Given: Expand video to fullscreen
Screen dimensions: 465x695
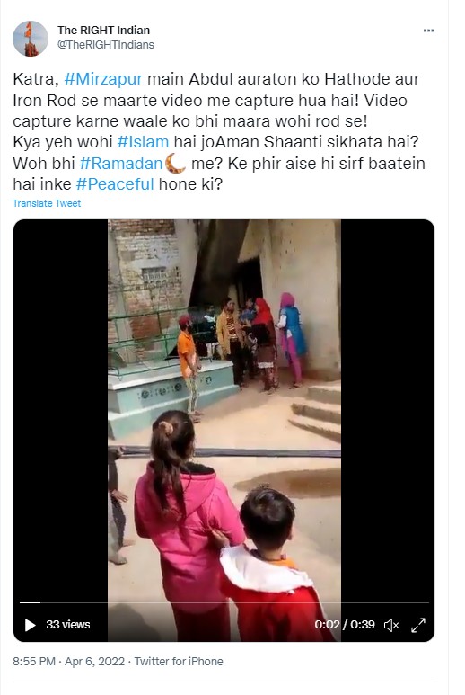Looking at the screenshot, I should coord(418,625).
